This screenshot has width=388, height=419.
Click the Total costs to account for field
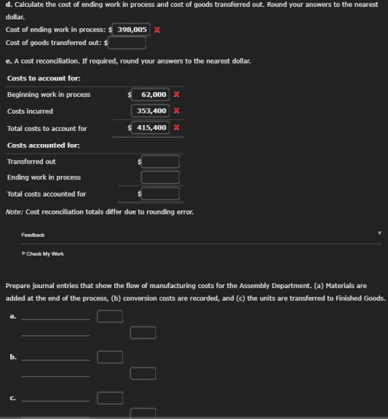150,127
